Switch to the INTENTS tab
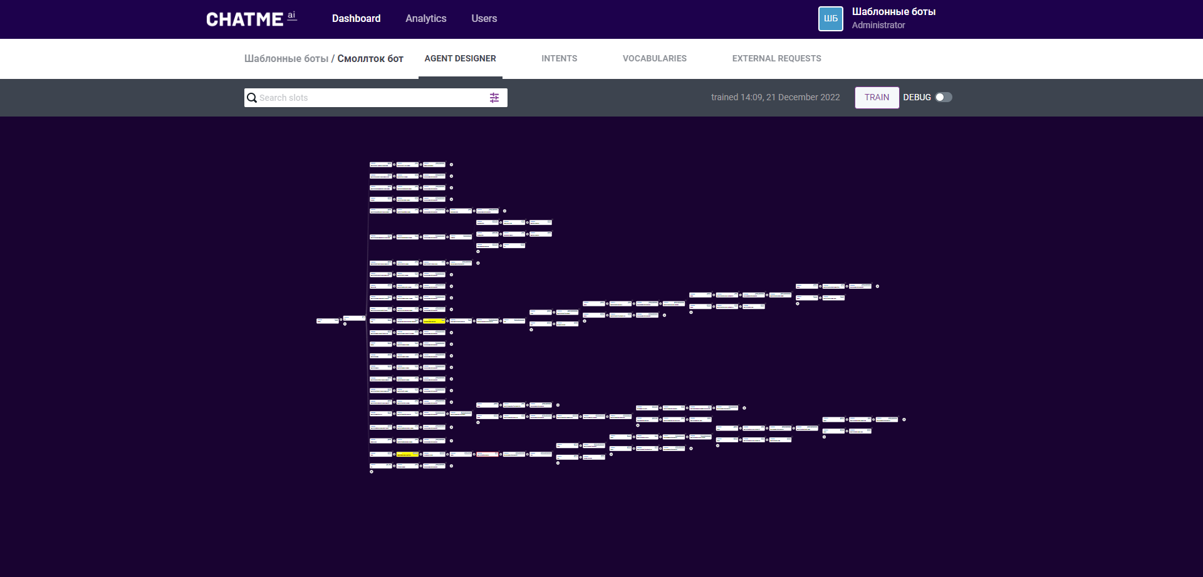Viewport: 1203px width, 577px height. (x=559, y=58)
